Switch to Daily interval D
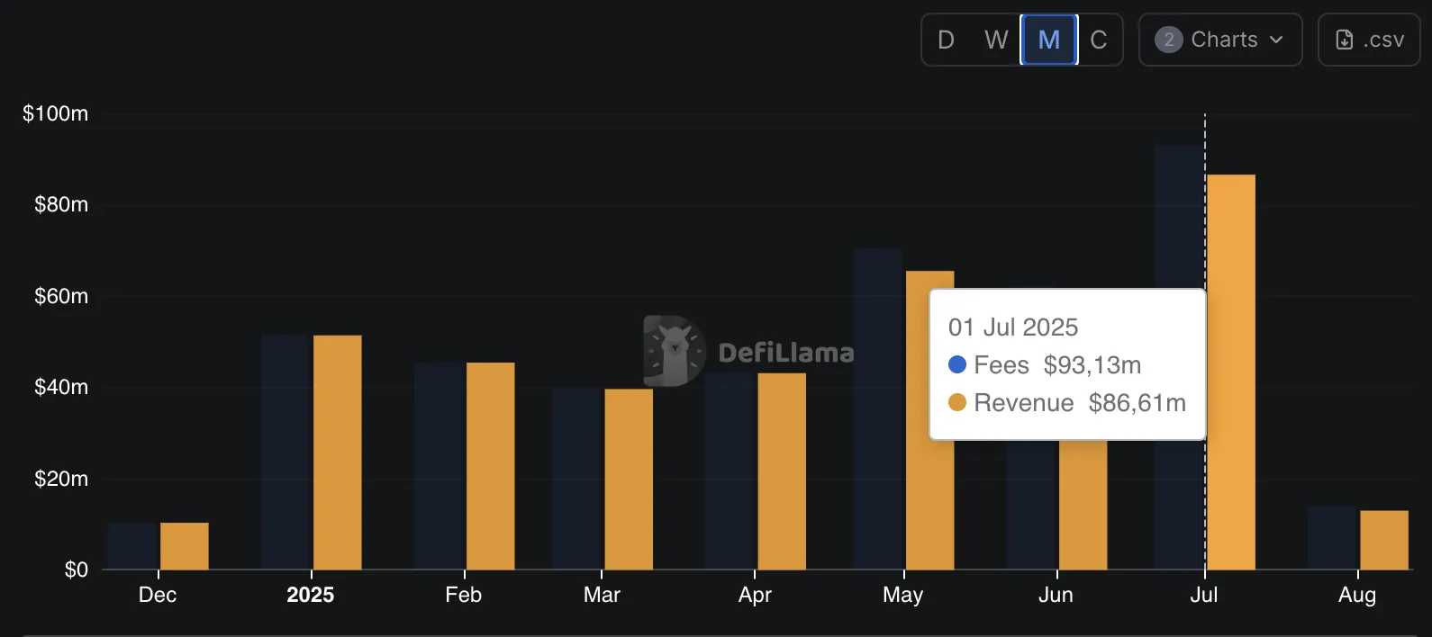This screenshot has height=637, width=1432. point(946,40)
